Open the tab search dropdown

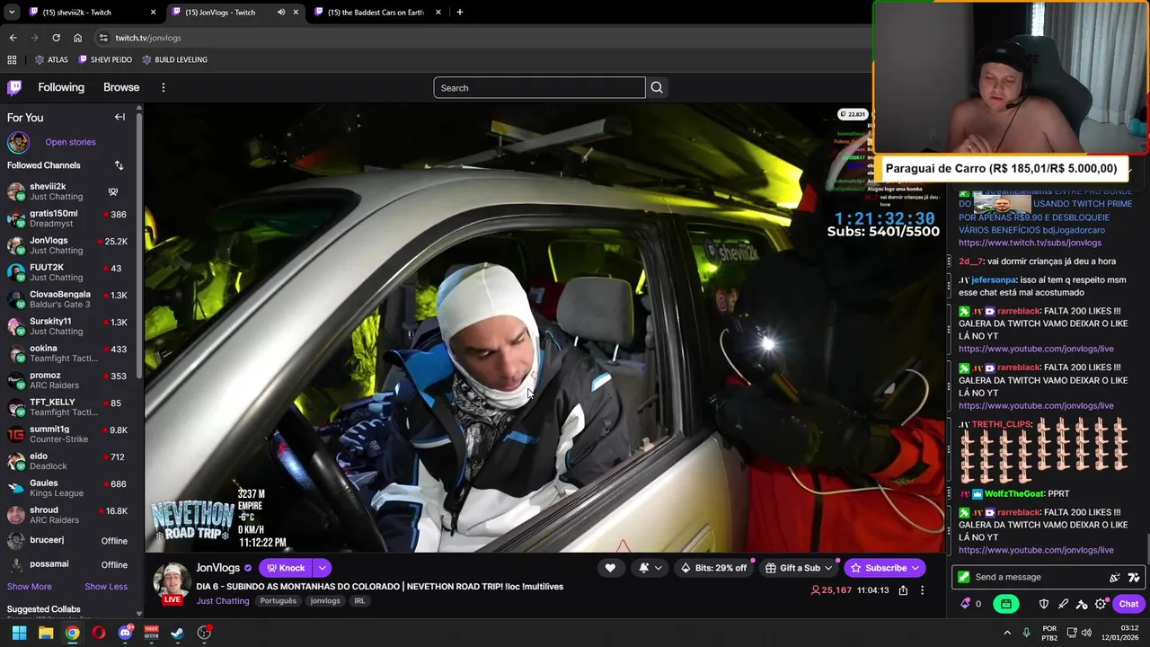coord(12,13)
